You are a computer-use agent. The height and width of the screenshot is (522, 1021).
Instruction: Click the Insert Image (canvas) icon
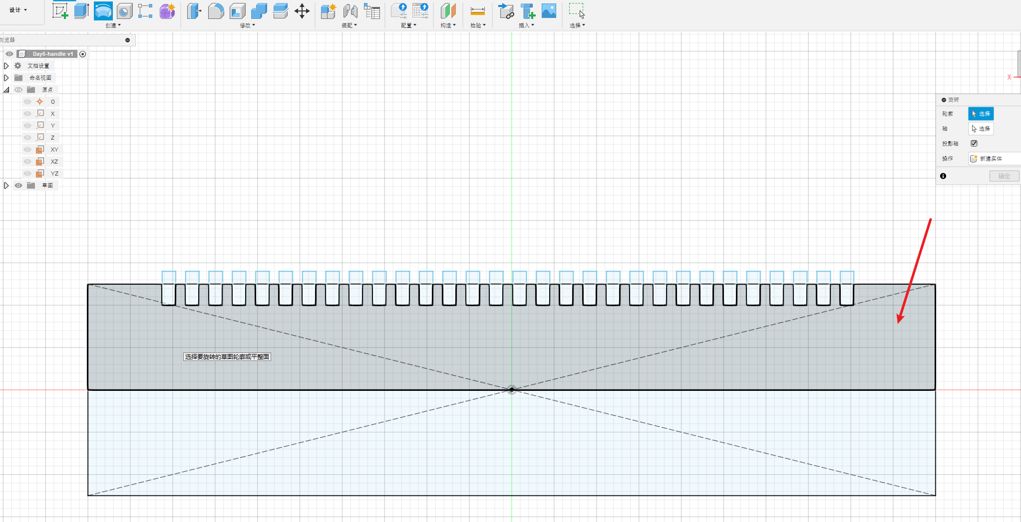point(549,11)
